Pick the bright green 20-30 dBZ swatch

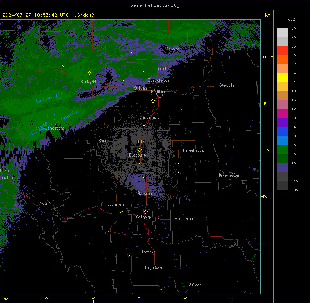[x=283, y=150]
